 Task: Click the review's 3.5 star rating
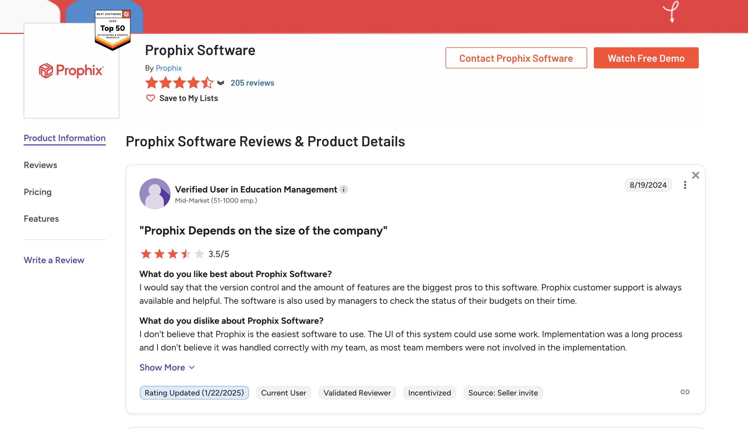pos(184,254)
